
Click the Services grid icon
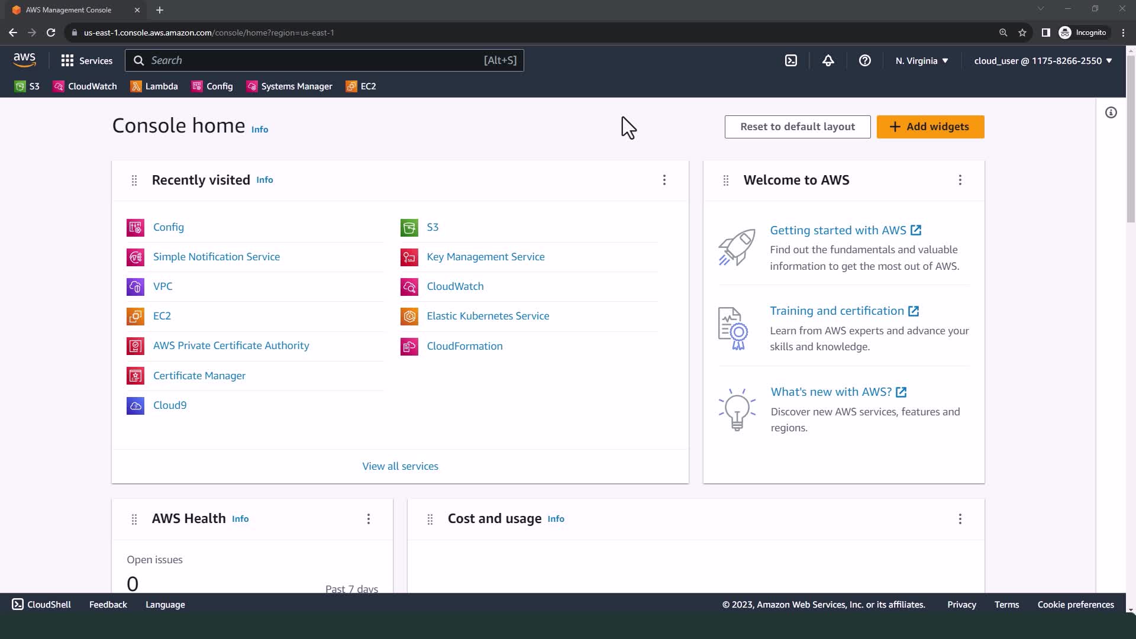(67, 60)
